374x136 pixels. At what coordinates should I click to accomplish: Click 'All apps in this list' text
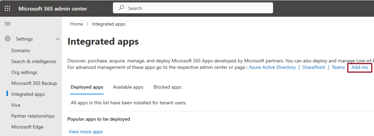[129, 103]
